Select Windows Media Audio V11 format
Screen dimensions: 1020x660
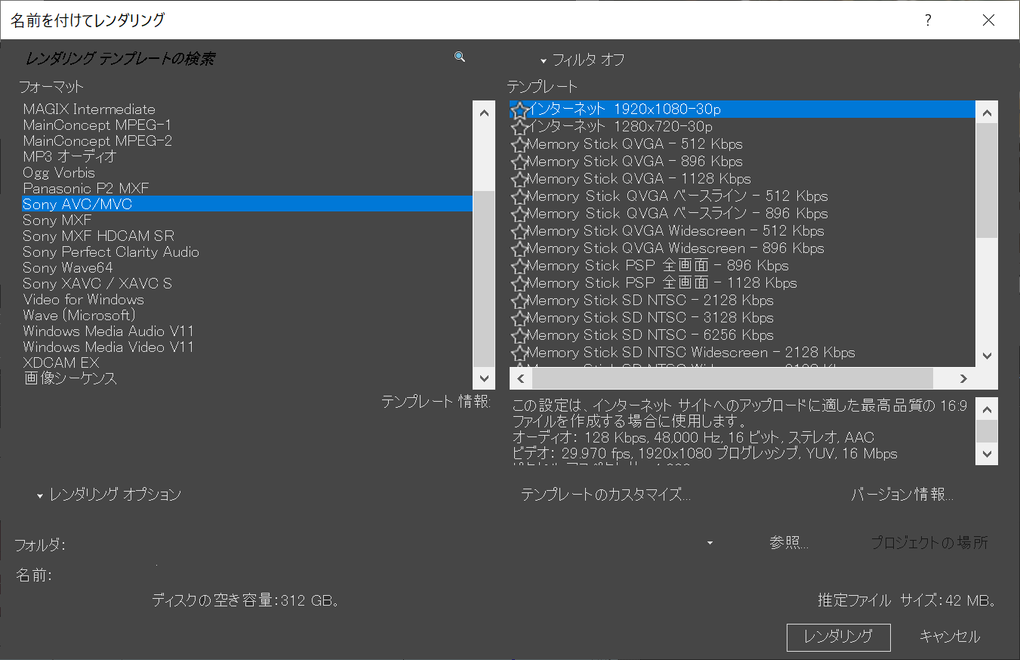247,331
